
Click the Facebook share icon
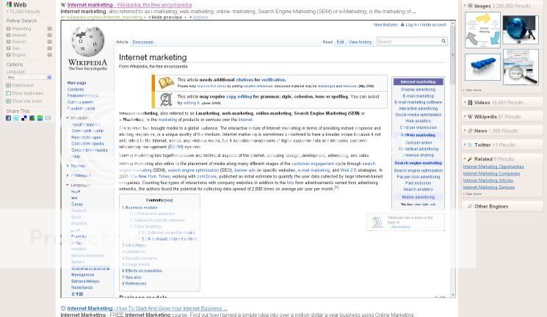(9, 118)
